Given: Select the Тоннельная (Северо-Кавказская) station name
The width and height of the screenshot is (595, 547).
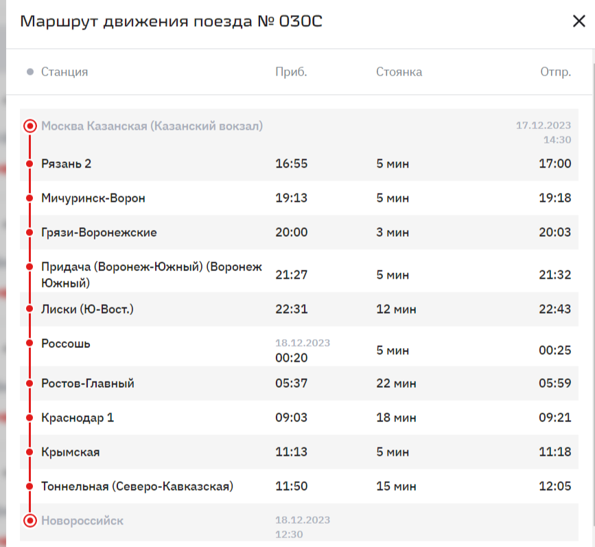Looking at the screenshot, I should [x=137, y=487].
